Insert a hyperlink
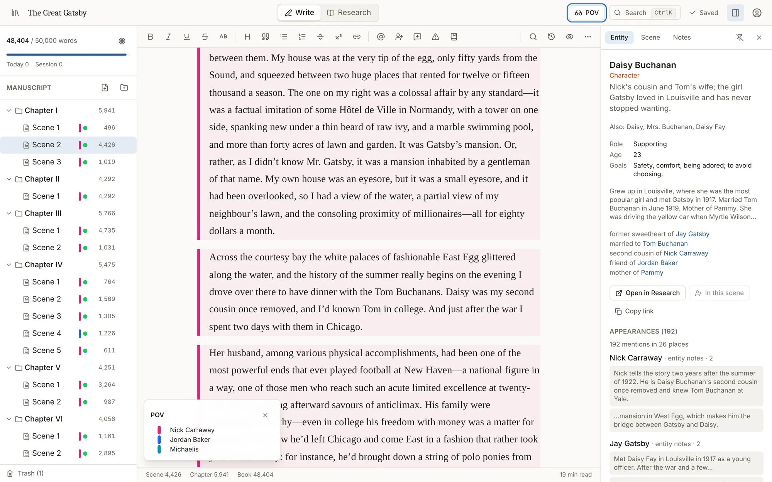 point(357,37)
